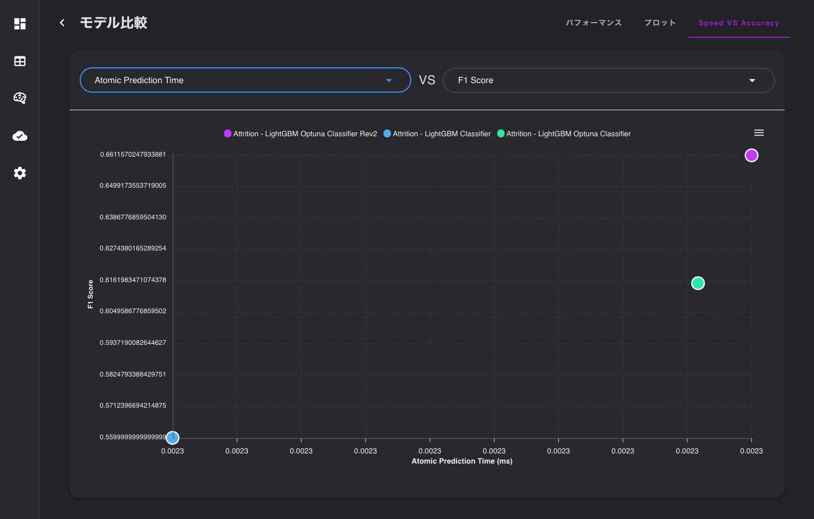Viewport: 814px width, 519px height.
Task: Switch to the パフォーマンス tab
Action: pyautogui.click(x=593, y=23)
